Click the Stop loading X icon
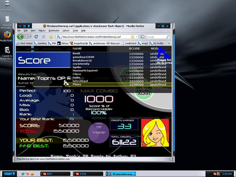 point(44,37)
